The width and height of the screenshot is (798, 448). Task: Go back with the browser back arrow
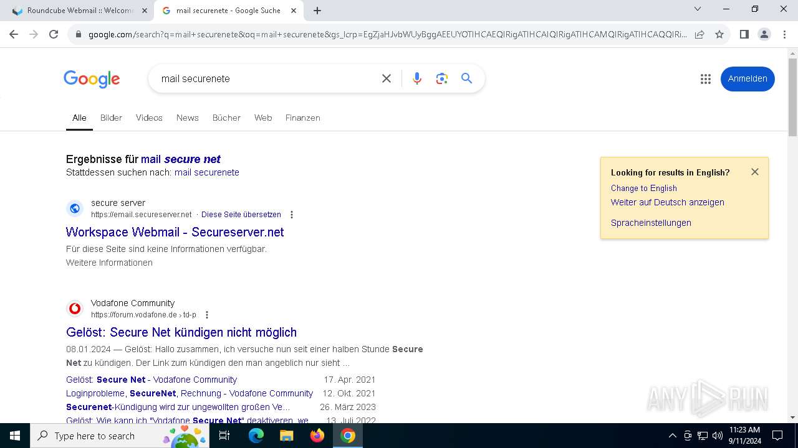click(x=14, y=34)
